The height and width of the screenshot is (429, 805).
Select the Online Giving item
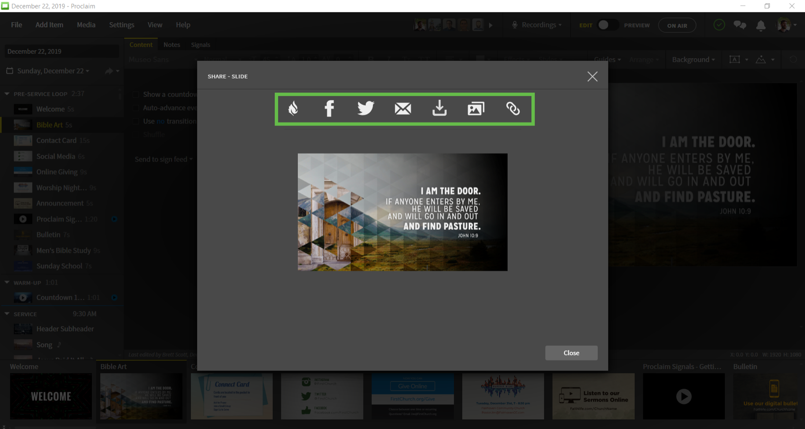(62, 172)
